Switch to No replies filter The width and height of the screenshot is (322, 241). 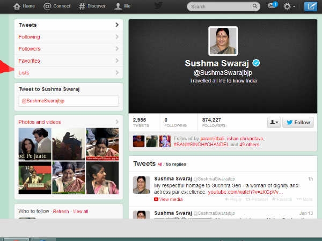click(176, 164)
